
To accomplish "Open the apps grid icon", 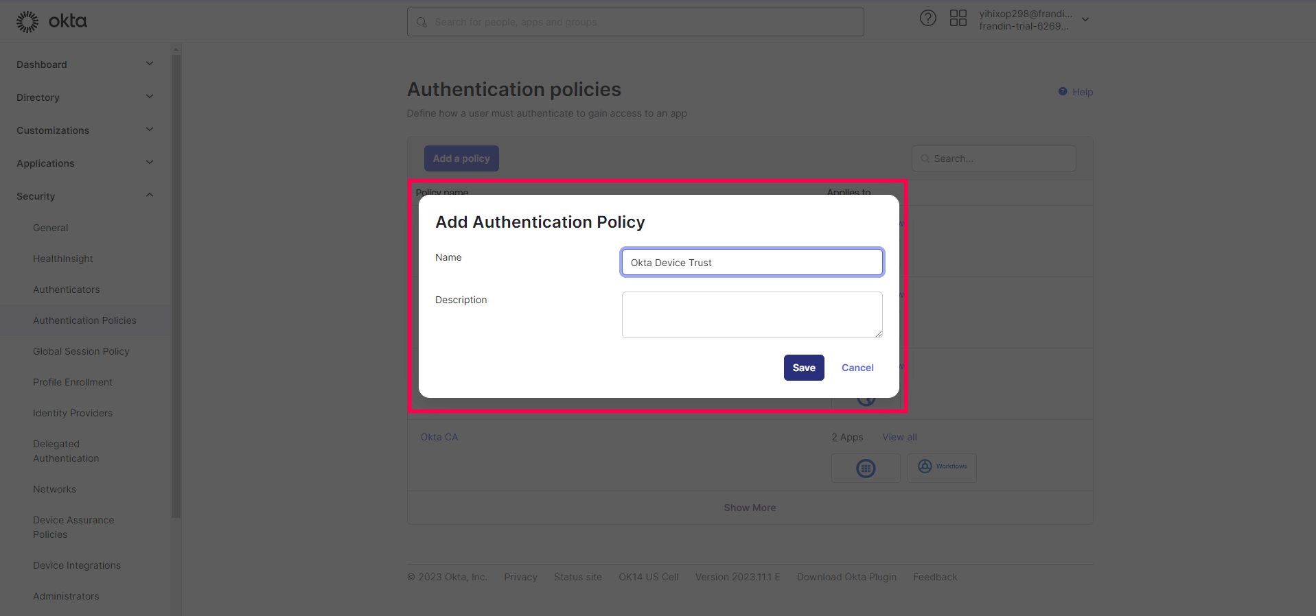I will pos(958,19).
